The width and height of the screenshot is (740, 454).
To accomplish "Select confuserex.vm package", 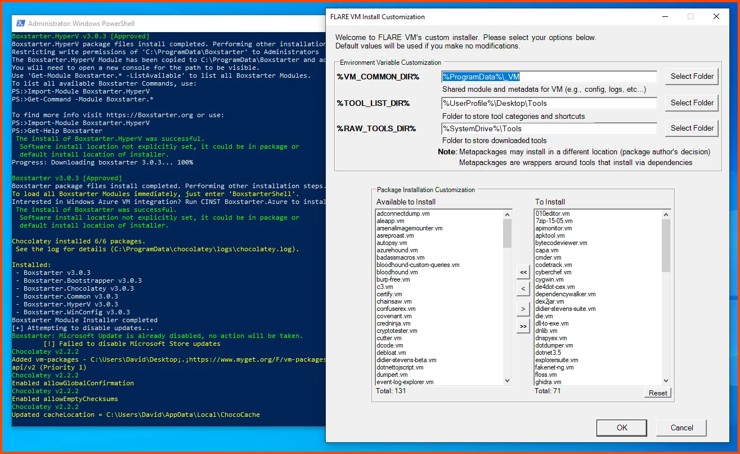I will pyautogui.click(x=396, y=309).
